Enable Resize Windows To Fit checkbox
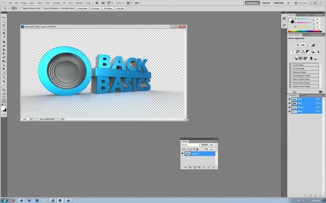The width and height of the screenshot is (326, 203). 22,8
